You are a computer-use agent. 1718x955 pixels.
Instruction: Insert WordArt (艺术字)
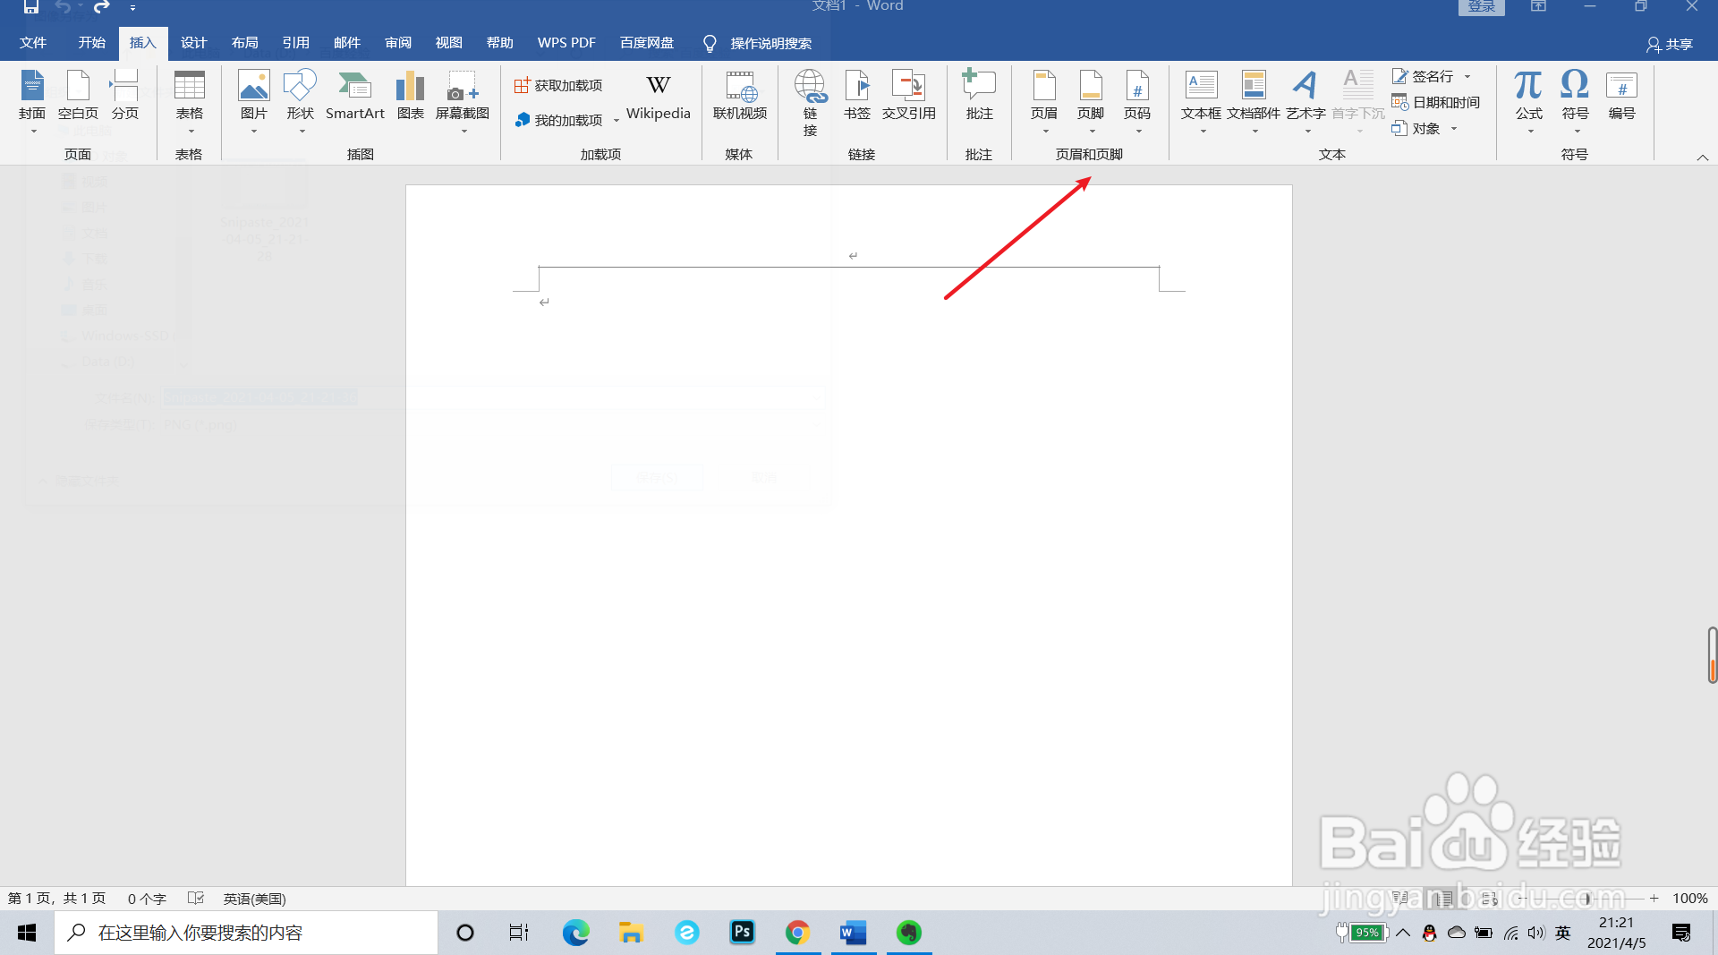point(1306,101)
